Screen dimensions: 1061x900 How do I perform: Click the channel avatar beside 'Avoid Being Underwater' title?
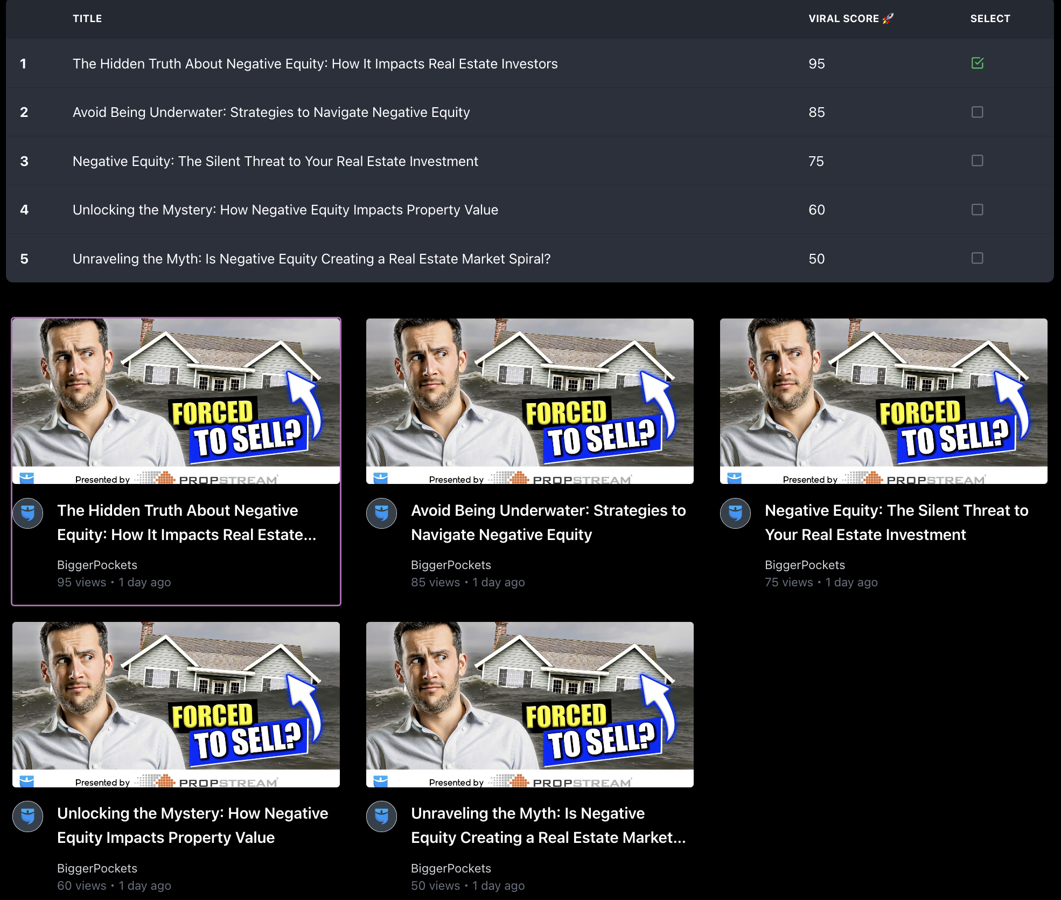point(382,514)
